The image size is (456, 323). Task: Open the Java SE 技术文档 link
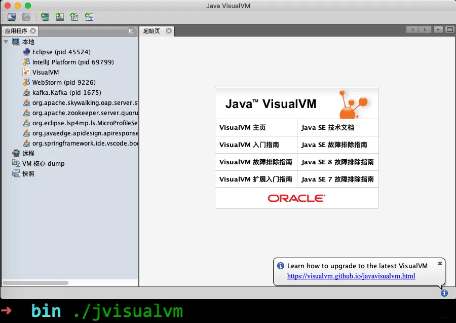point(327,127)
